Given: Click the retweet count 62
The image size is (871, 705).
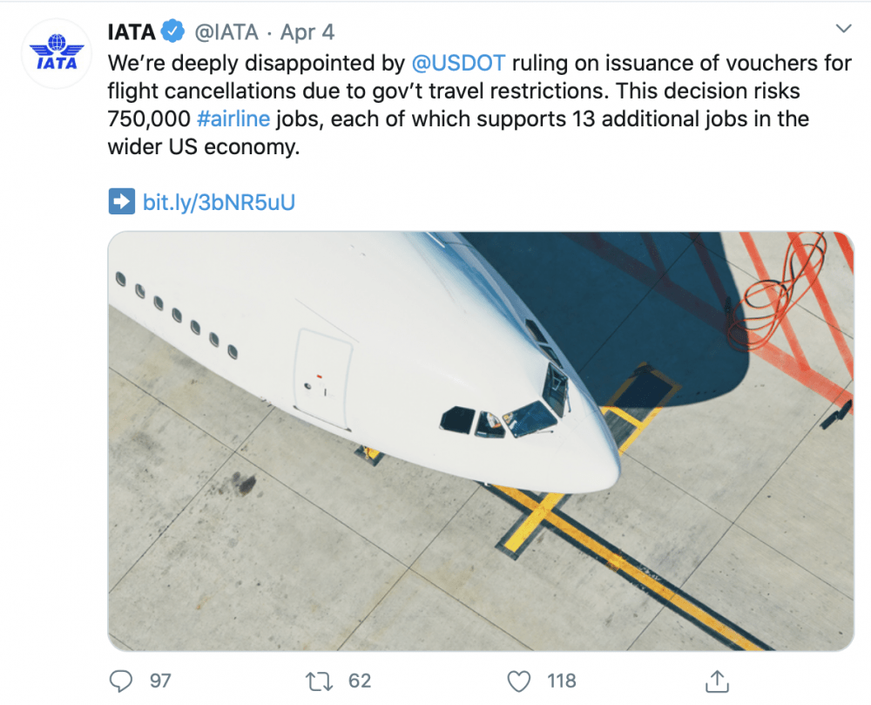Looking at the screenshot, I should pos(360,681).
